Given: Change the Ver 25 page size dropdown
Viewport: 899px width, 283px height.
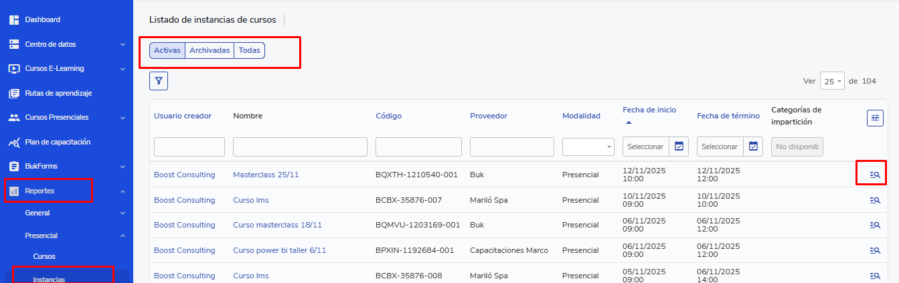Looking at the screenshot, I should point(832,81).
